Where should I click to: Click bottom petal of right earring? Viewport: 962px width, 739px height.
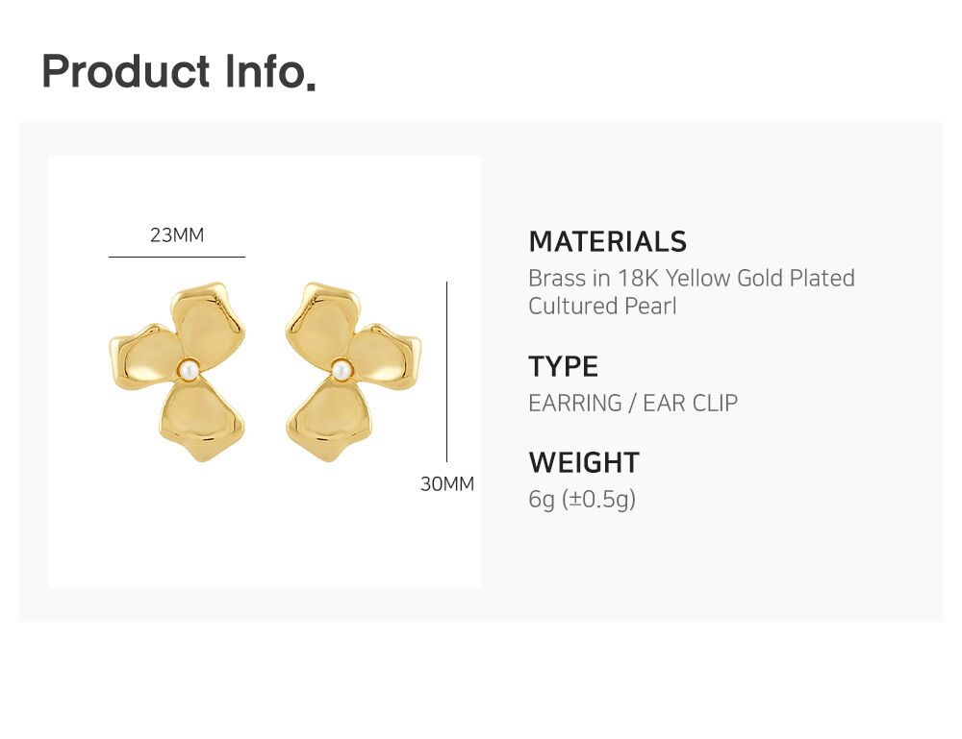[329, 420]
